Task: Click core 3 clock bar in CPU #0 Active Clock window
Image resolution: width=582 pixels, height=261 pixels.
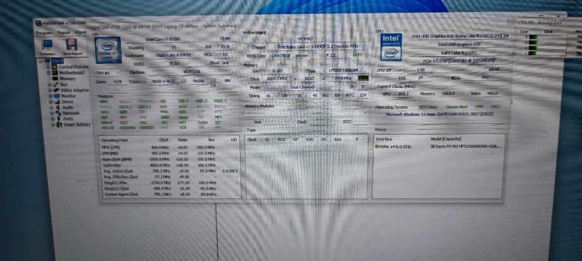Action: tap(547, 53)
